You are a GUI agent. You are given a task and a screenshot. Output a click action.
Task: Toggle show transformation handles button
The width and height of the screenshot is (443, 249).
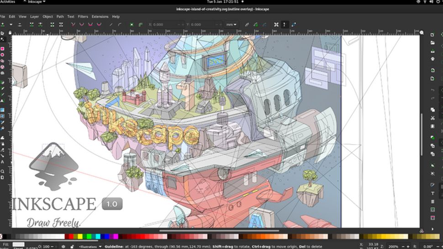point(276,25)
